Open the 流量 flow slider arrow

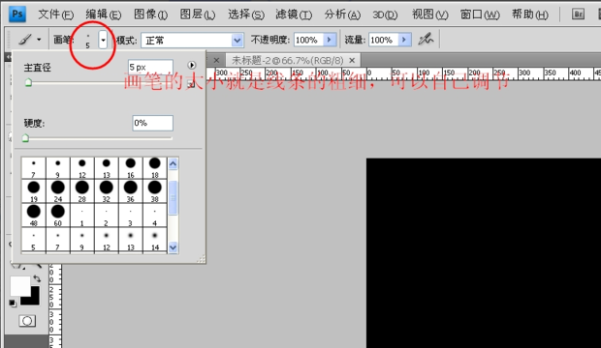[404, 40]
